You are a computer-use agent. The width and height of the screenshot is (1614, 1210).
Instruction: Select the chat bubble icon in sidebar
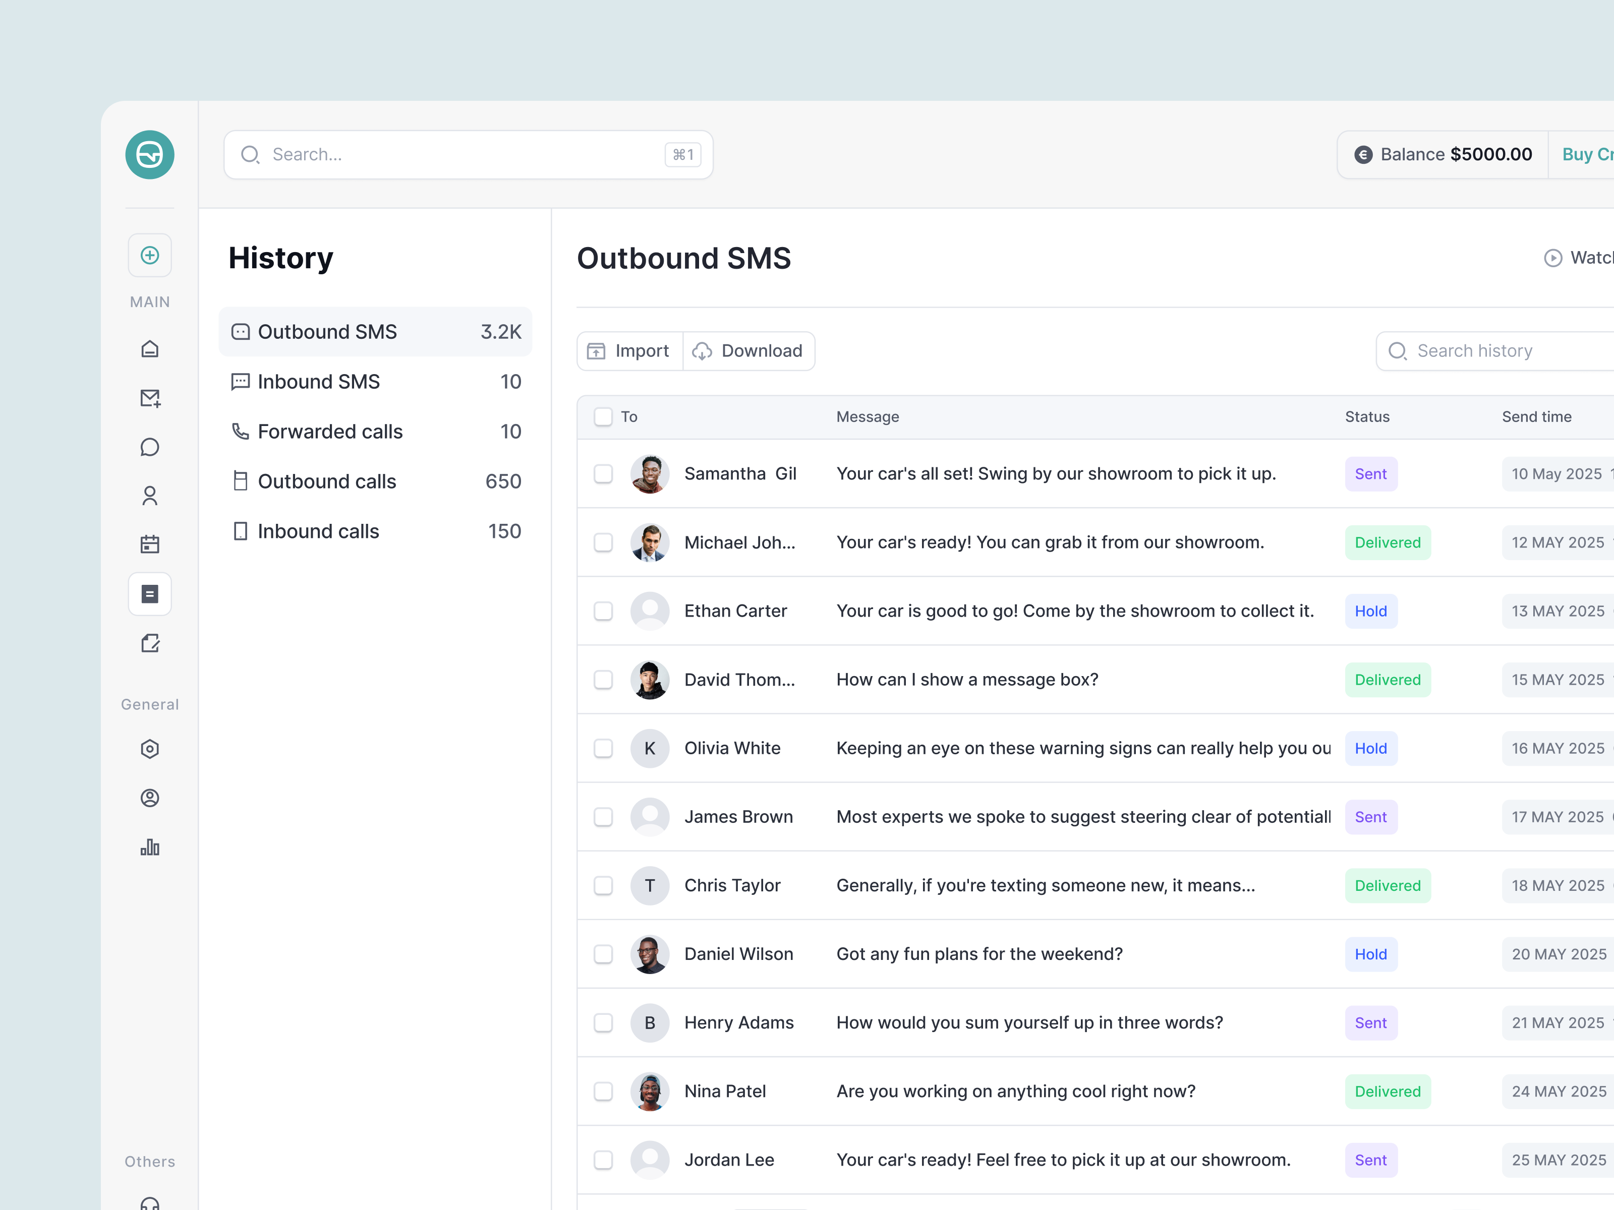150,446
